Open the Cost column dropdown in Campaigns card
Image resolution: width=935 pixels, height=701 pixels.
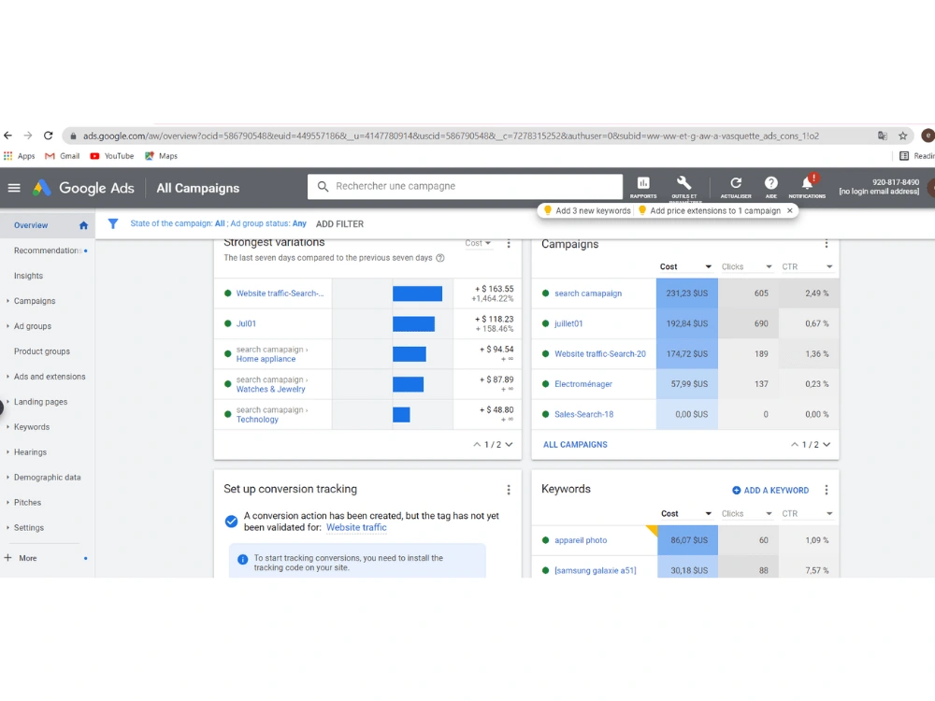coord(685,266)
